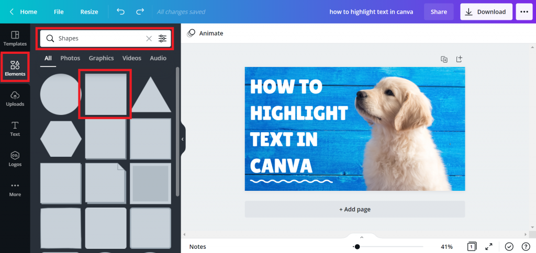Open search filter settings icon
The height and width of the screenshot is (253, 536).
(162, 39)
